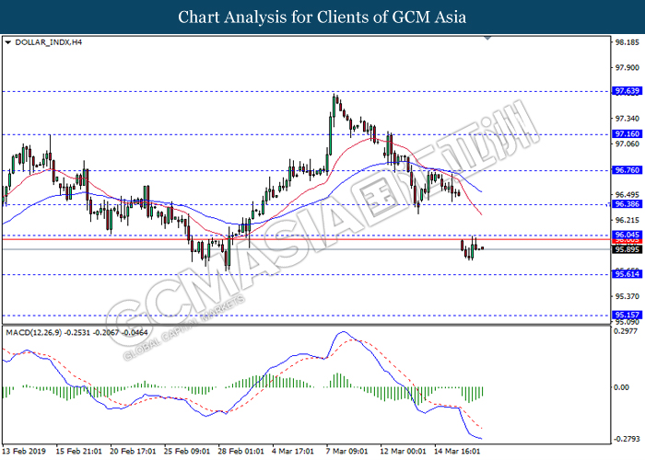Click the MACD scale value -0.2793
The image size is (645, 460).
click(627, 439)
